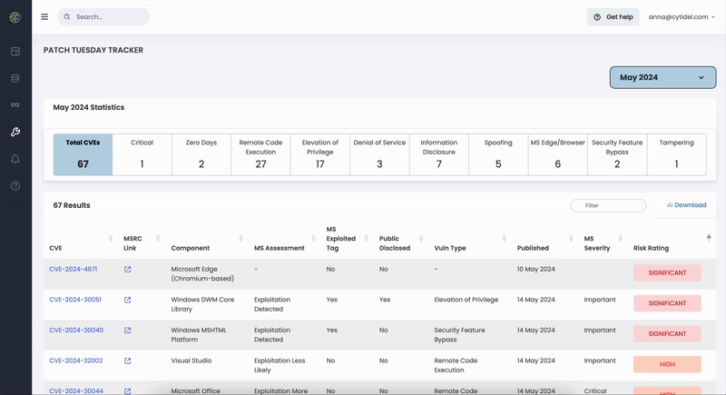726x395 pixels.
Task: Open the CVE-2024-30040 link
Action: coord(76,331)
